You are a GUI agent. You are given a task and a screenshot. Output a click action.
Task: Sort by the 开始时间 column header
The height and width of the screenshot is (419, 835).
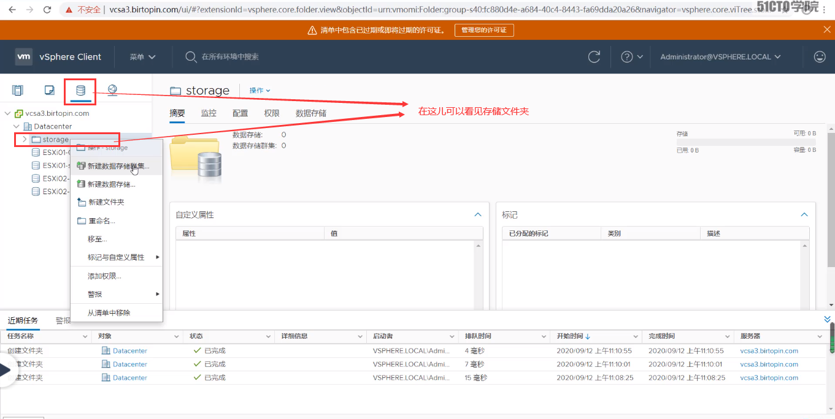coord(571,336)
